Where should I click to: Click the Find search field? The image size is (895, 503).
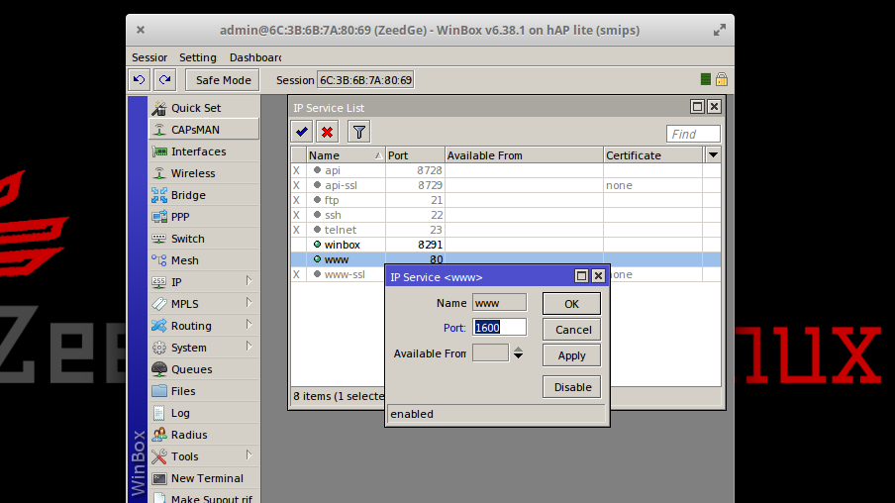coord(693,135)
